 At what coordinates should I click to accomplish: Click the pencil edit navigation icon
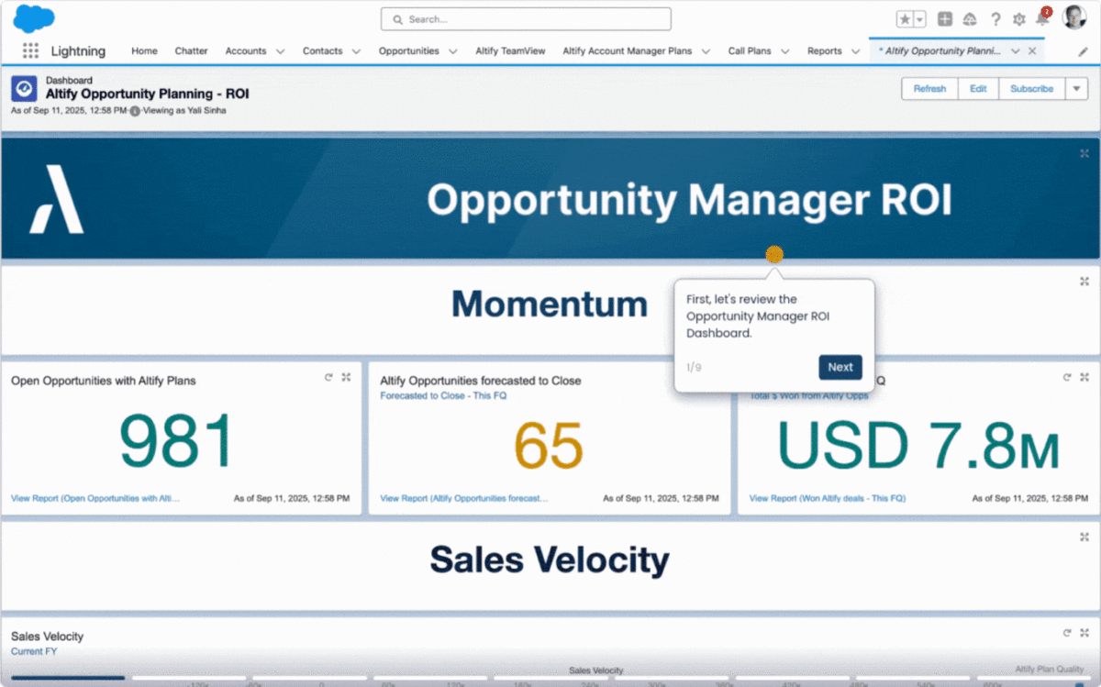click(1083, 52)
